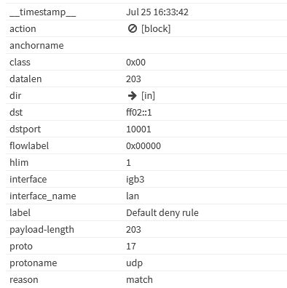
Task: Click the right arrow direction icon
Action: (133, 96)
